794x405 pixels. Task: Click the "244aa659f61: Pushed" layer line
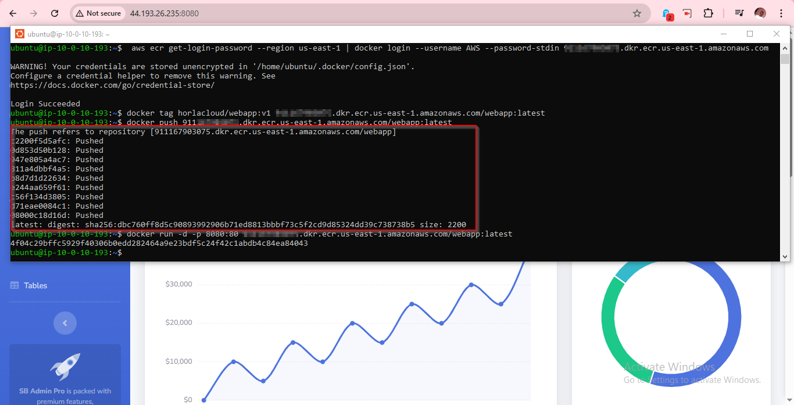tap(57, 187)
